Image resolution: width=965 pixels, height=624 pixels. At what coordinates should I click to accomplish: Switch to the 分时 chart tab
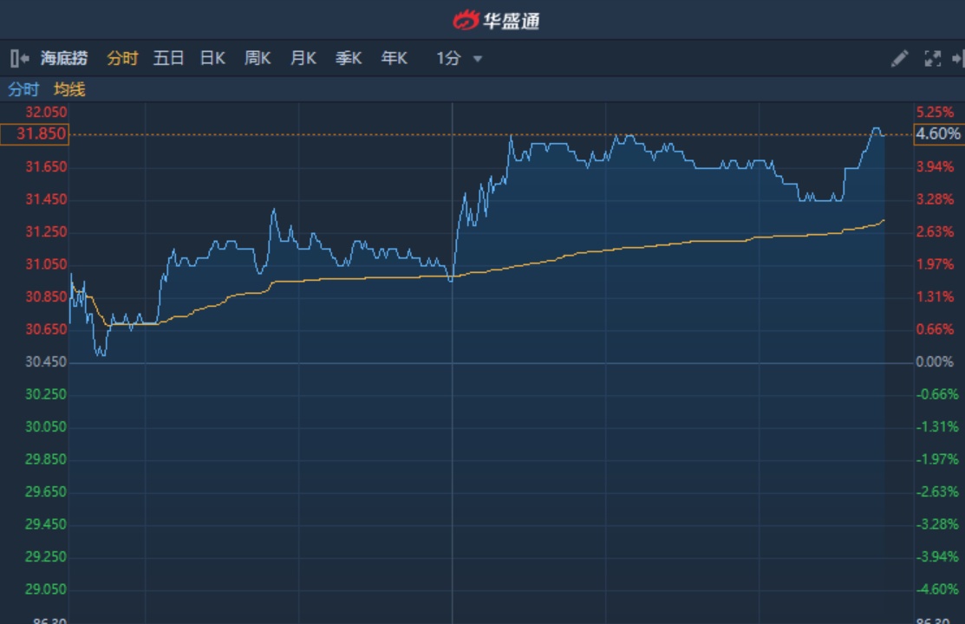(122, 58)
